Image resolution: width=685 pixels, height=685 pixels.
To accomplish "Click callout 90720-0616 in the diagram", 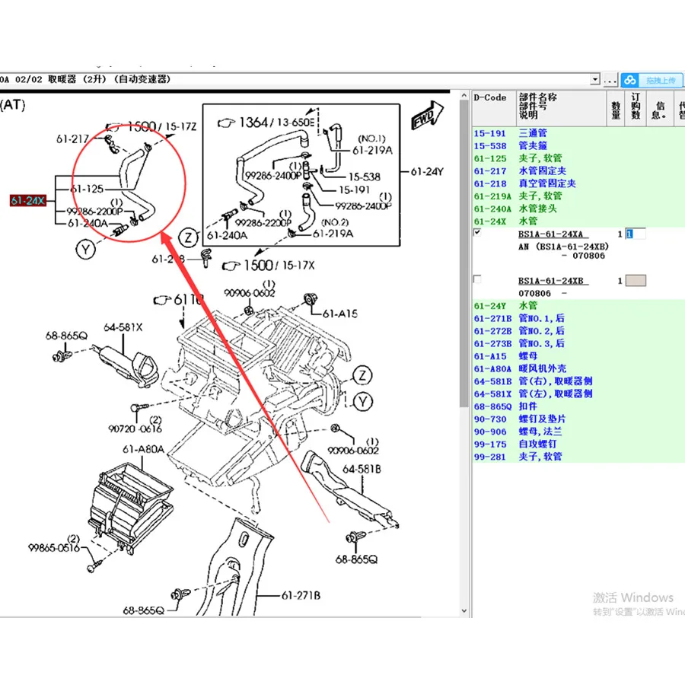I will [x=135, y=429].
